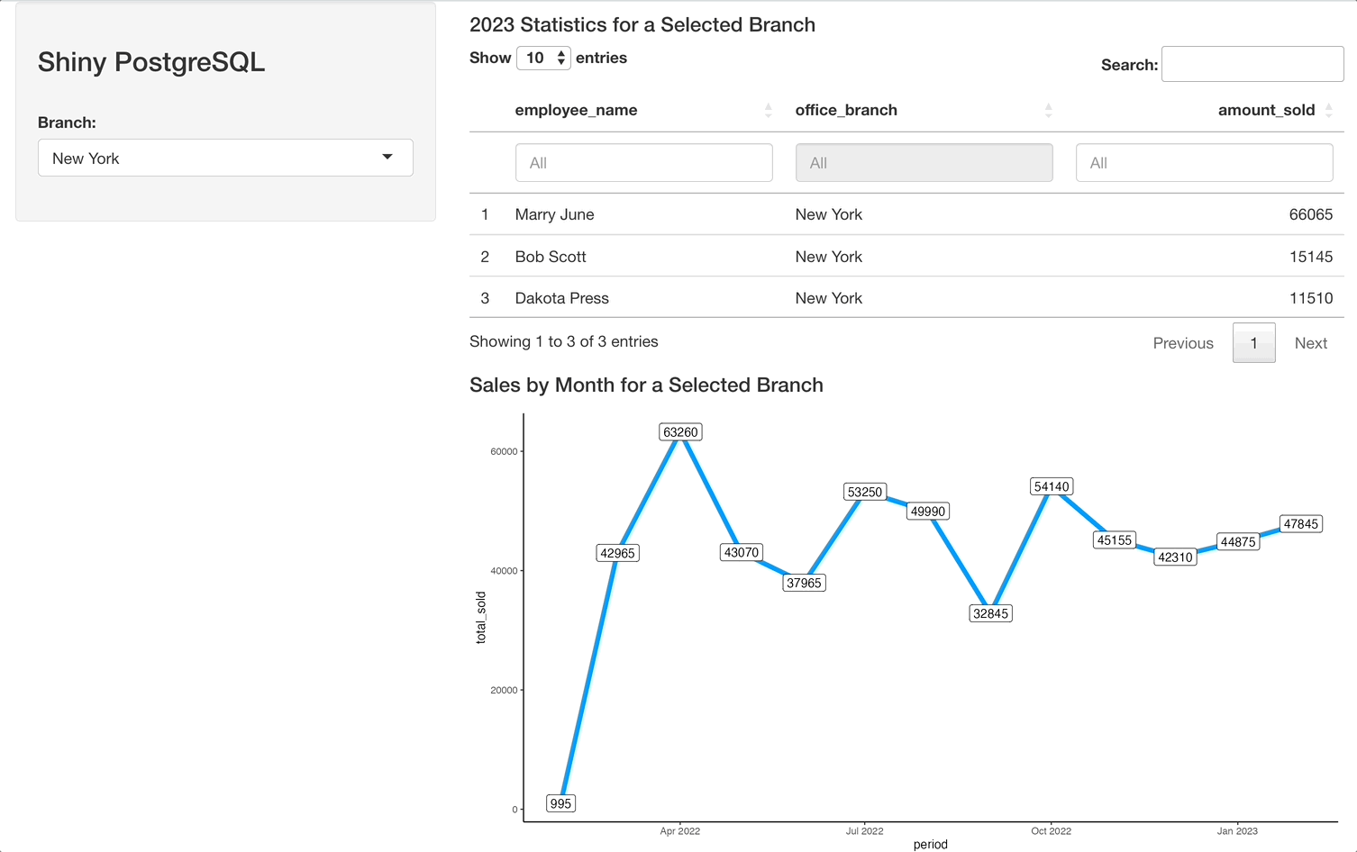Image resolution: width=1357 pixels, height=852 pixels.
Task: Sort by the employee_name column arrows
Action: [x=768, y=110]
